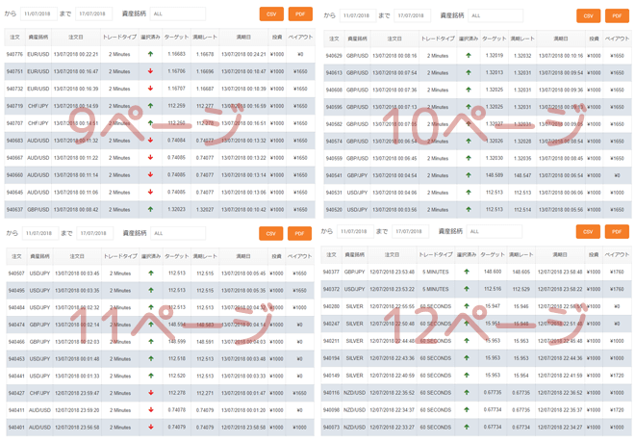The height and width of the screenshot is (443, 635).
Task: Click order number 940707
Action: click(14, 123)
